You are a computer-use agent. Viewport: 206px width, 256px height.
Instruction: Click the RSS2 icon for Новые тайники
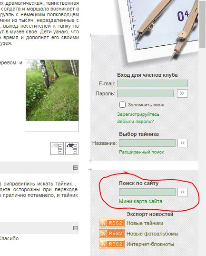pos(112,223)
